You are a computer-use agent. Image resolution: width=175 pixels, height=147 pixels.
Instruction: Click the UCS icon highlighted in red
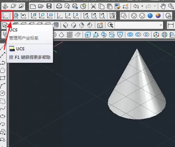(x=6, y=16)
